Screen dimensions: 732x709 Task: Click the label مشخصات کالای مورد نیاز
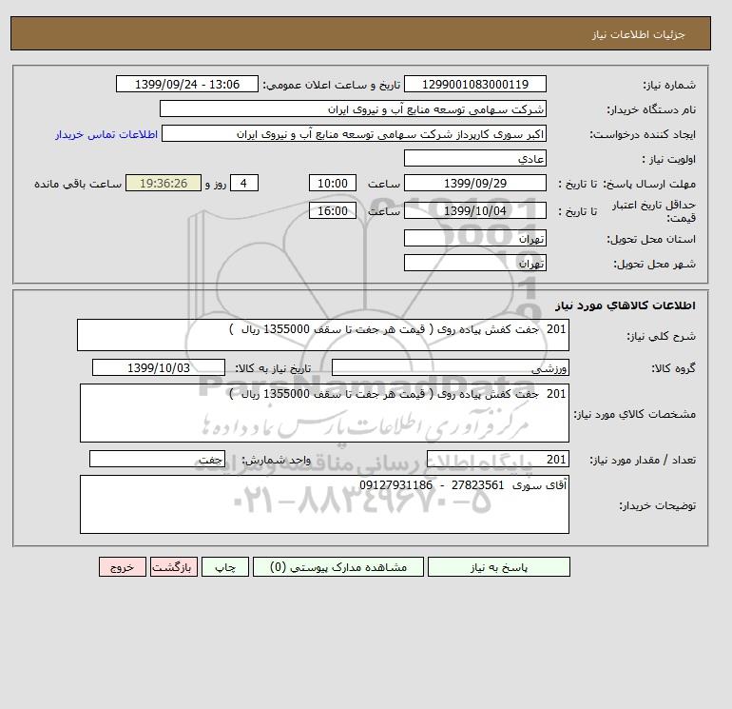click(635, 414)
